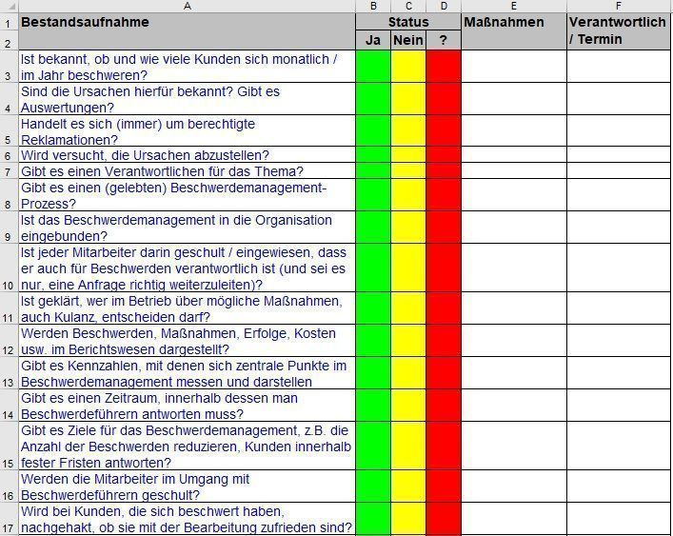Select the empty Maßnahmen cell in row 5
Image resolution: width=673 pixels, height=536 pixels.
(x=513, y=131)
